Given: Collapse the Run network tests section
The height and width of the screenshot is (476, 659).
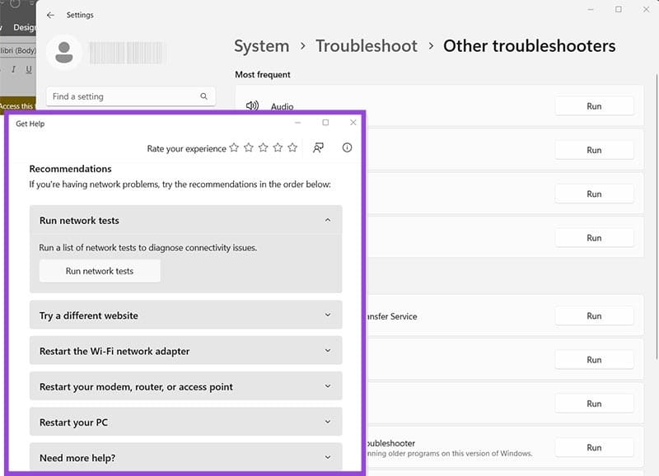Looking at the screenshot, I should 328,220.
